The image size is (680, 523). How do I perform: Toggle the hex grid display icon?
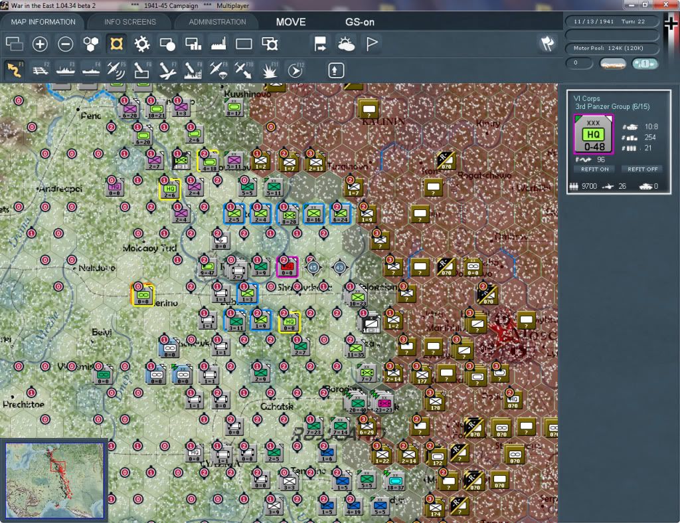click(91, 44)
